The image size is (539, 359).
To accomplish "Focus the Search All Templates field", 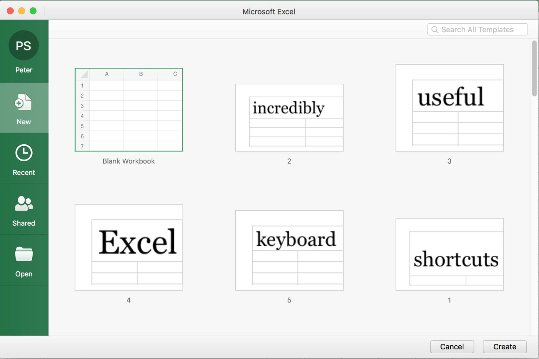I will click(x=478, y=30).
